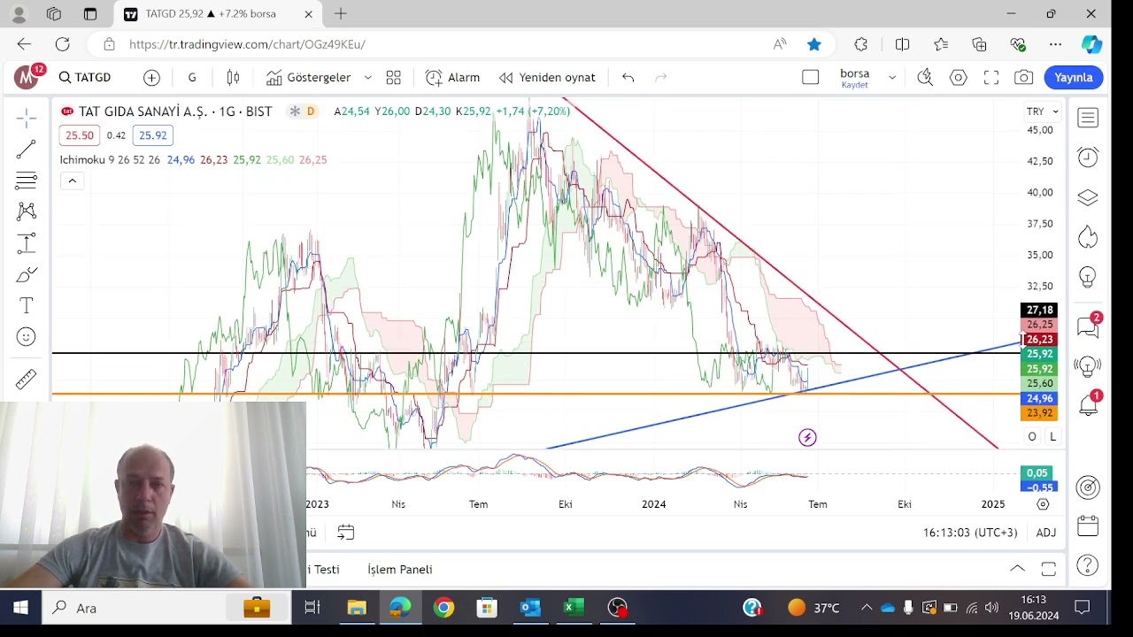Open the help center question icon
Screen dimensions: 1133x637
1088,565
